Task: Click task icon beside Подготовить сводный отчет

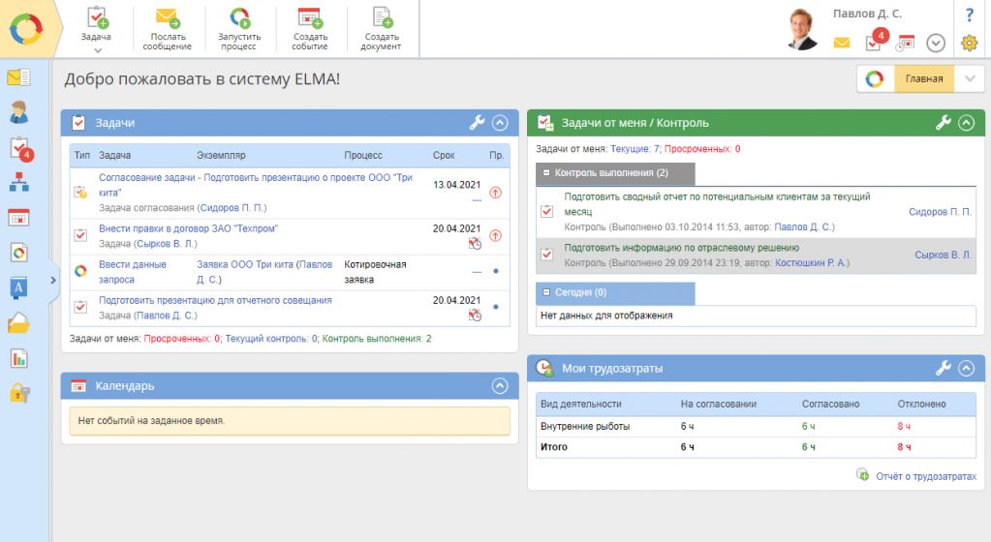Action: (x=546, y=210)
